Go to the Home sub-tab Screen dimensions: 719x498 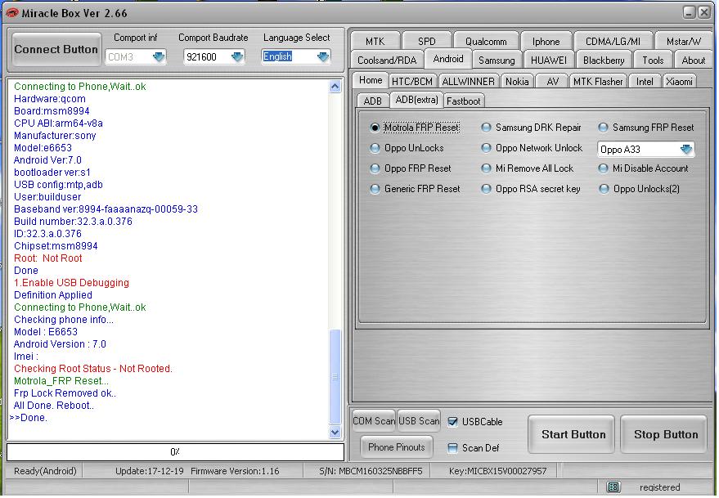(371, 80)
